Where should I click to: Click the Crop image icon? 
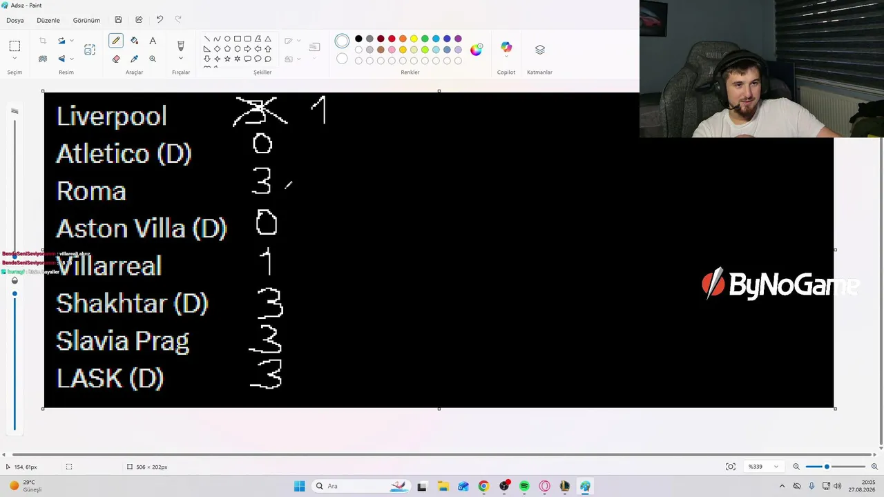[x=43, y=41]
